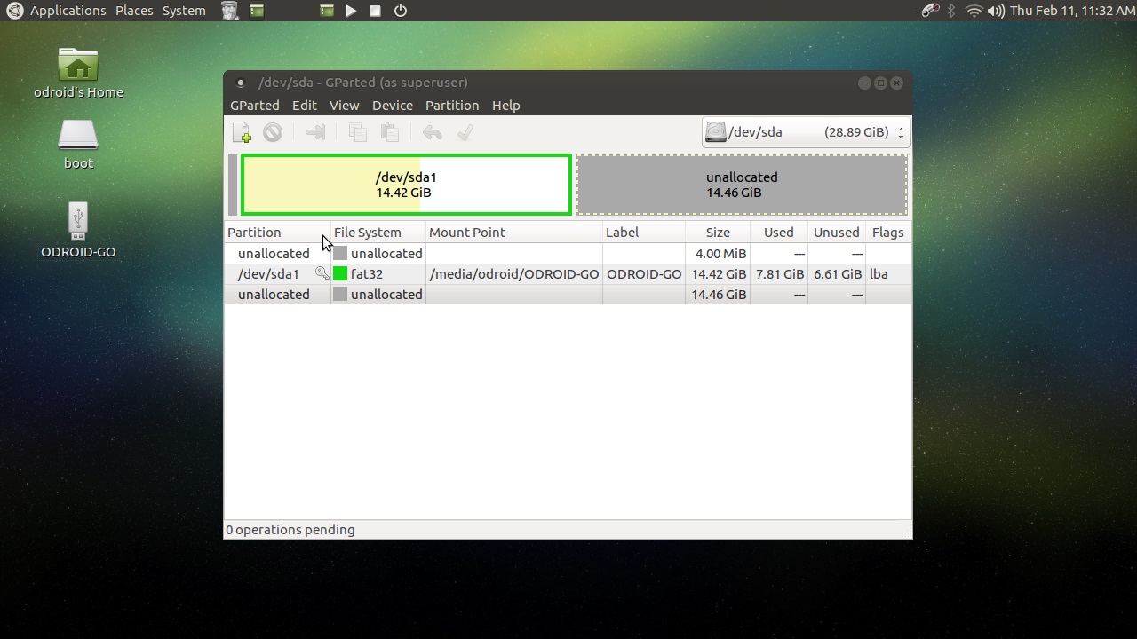Image resolution: width=1137 pixels, height=639 pixels.
Task: Click the paste partition toolbar icon
Action: [389, 133]
